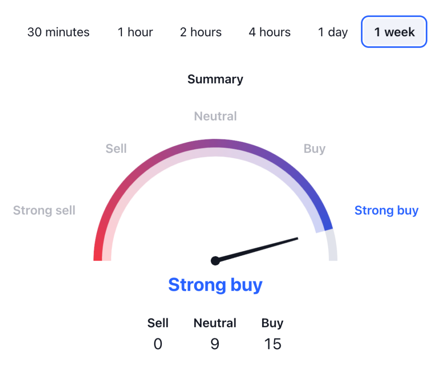The image size is (437, 365).
Task: Choose the 2 hours timeframe tab
Action: [201, 32]
